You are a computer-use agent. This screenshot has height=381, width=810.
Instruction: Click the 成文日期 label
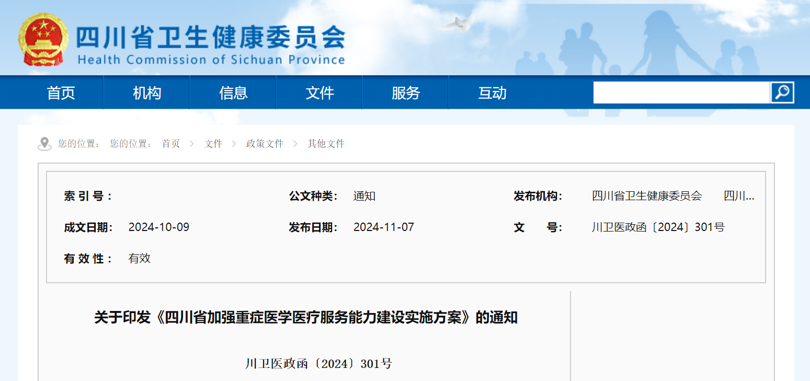[x=88, y=227]
